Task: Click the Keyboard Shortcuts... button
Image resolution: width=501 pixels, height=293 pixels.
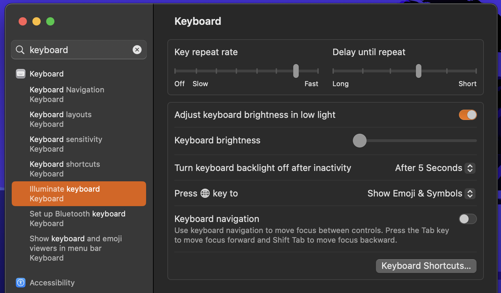Action: pyautogui.click(x=426, y=266)
